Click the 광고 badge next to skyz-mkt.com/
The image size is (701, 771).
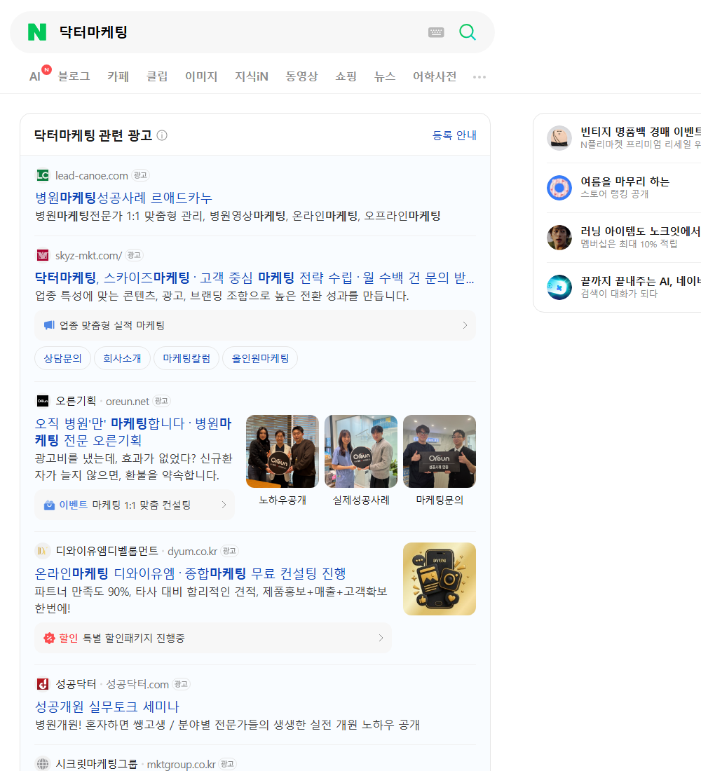pyautogui.click(x=134, y=255)
